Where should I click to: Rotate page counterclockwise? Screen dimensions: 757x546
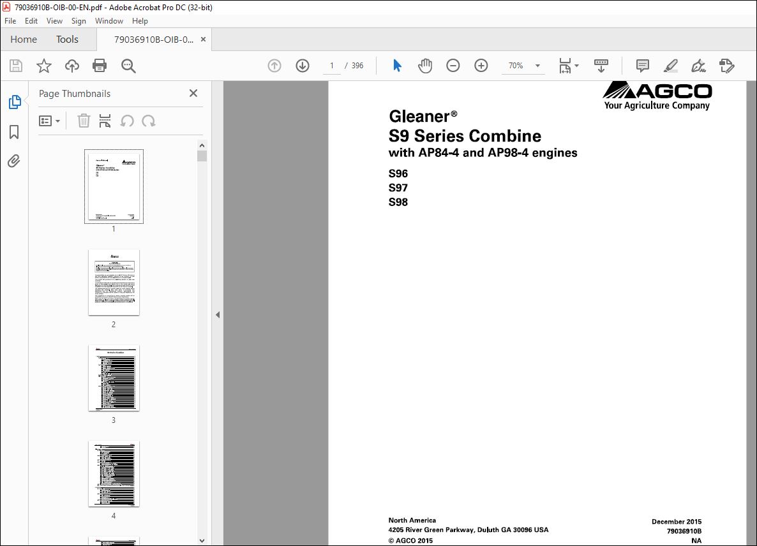click(x=127, y=121)
